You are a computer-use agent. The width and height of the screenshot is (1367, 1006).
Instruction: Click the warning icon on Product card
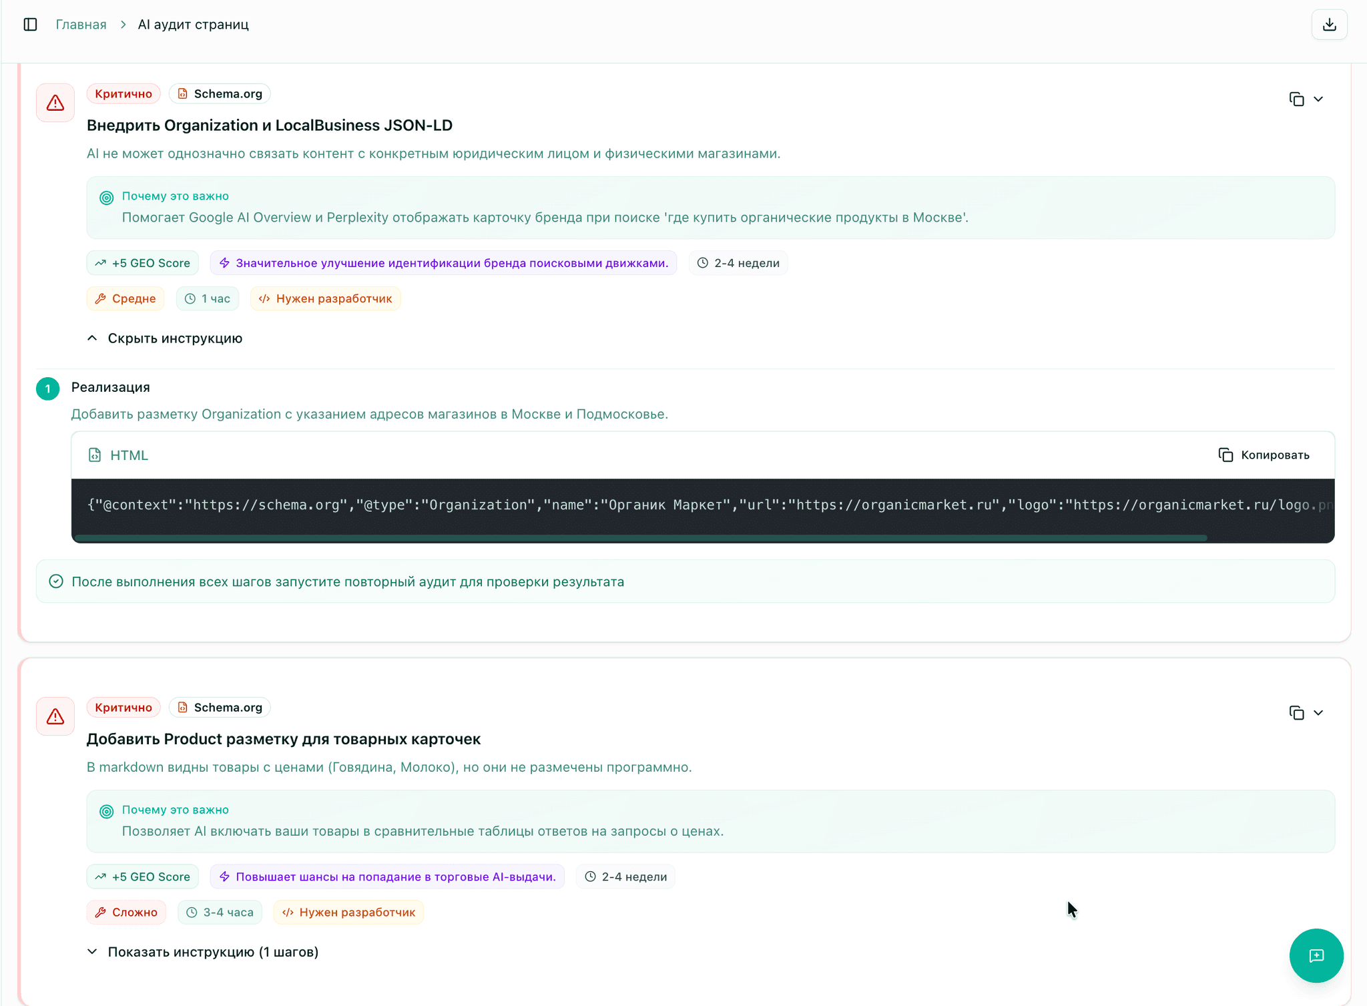(x=55, y=716)
